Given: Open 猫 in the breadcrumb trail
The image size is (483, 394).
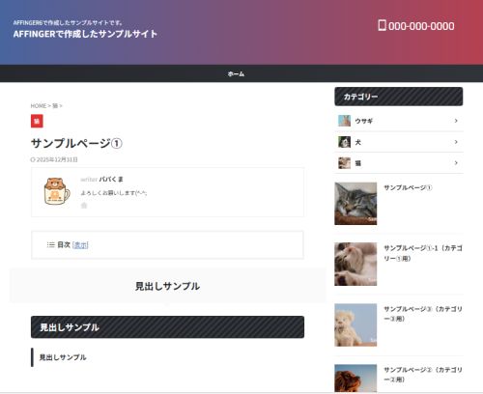Looking at the screenshot, I should coord(55,106).
